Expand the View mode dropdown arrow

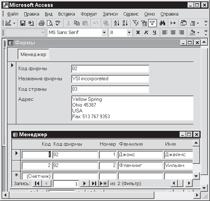click(14, 23)
